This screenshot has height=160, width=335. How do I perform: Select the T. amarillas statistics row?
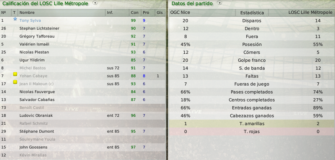[x=252, y=124]
